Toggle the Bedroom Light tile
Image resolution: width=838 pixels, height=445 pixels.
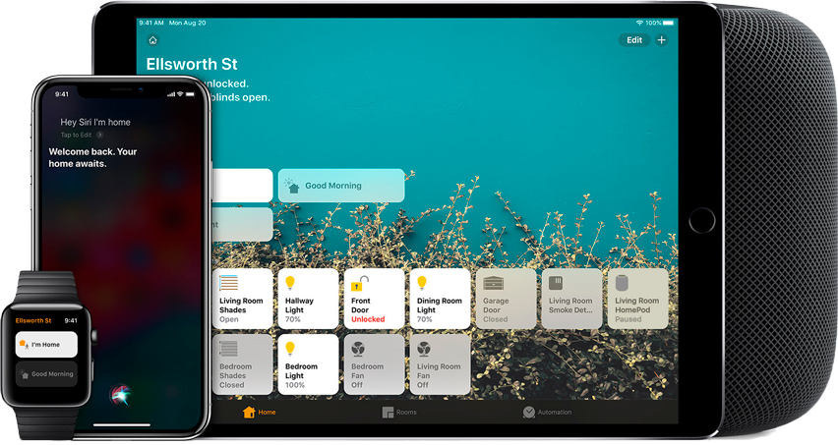(309, 364)
